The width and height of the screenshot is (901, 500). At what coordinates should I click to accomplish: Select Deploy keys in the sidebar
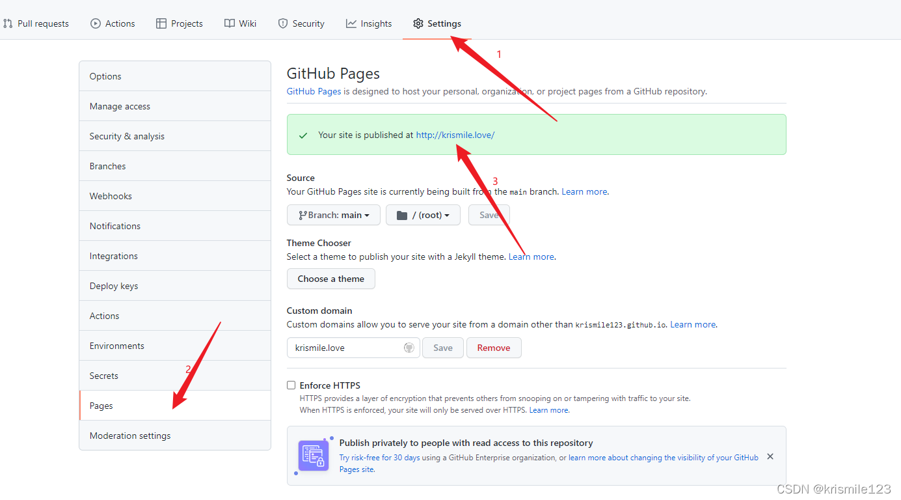tap(175, 286)
